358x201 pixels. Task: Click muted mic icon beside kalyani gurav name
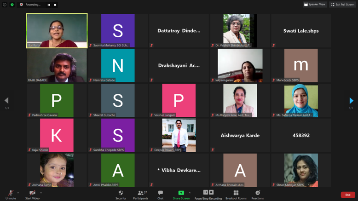(213, 80)
